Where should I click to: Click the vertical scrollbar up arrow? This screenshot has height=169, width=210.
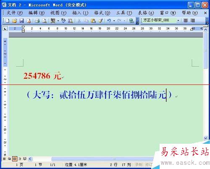205,29
